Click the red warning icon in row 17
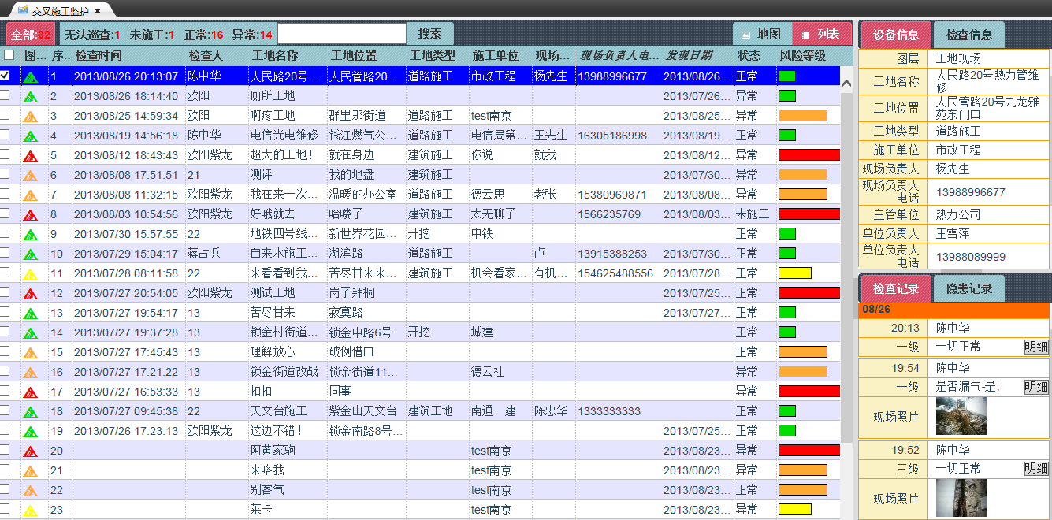1052x520 pixels. pyautogui.click(x=31, y=392)
